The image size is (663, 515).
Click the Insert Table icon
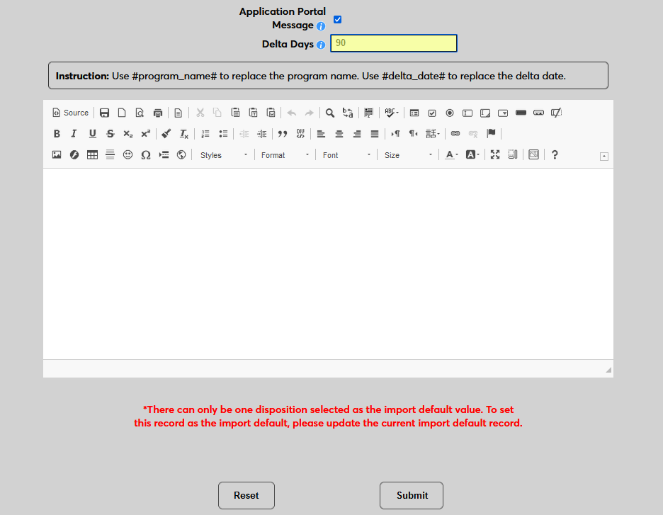point(92,155)
